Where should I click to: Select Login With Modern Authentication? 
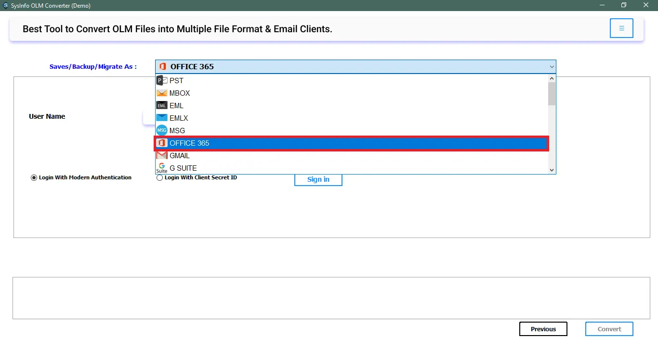pos(34,178)
